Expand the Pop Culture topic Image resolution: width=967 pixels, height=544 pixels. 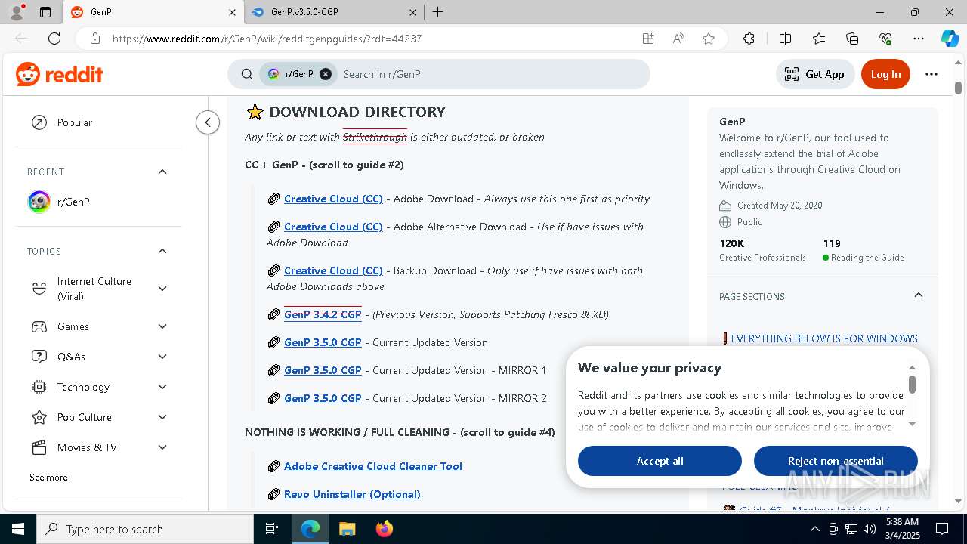162,417
